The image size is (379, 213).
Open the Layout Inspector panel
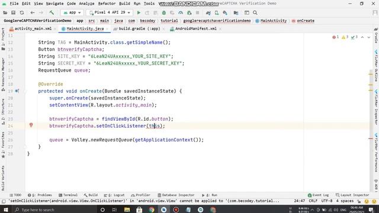coord(352,195)
